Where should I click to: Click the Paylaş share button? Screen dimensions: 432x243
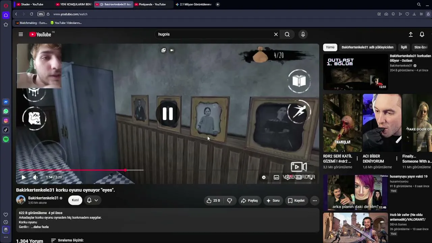(250, 200)
